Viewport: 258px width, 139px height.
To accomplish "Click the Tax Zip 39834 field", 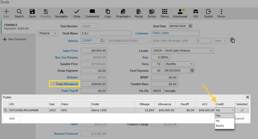I will point(157,91).
